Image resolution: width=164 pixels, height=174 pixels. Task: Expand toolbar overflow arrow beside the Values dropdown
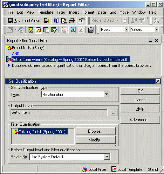coord(162,27)
